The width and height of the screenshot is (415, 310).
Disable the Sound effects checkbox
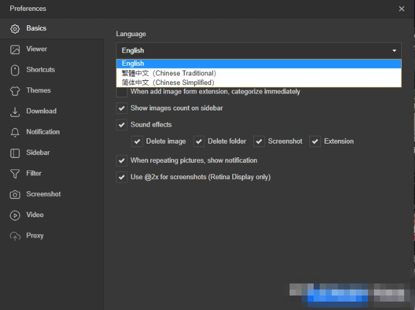click(x=122, y=125)
